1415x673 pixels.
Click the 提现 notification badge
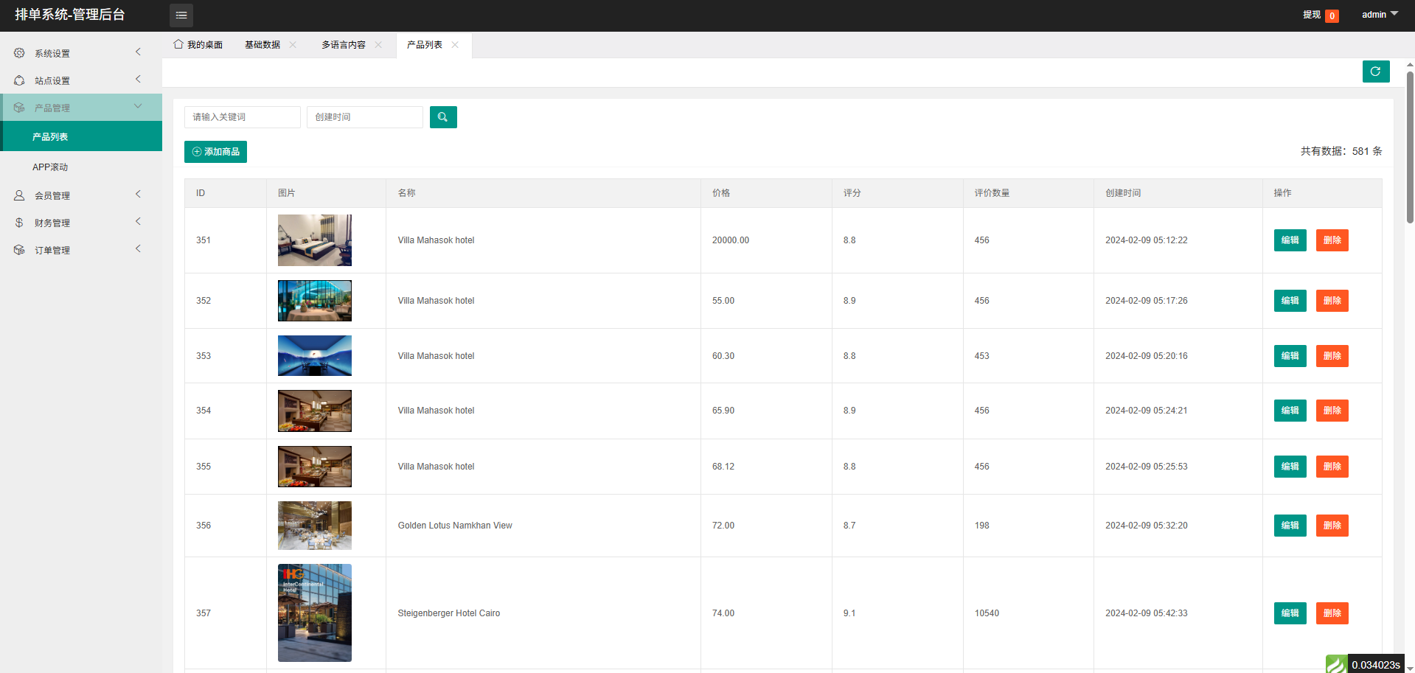pos(1332,15)
